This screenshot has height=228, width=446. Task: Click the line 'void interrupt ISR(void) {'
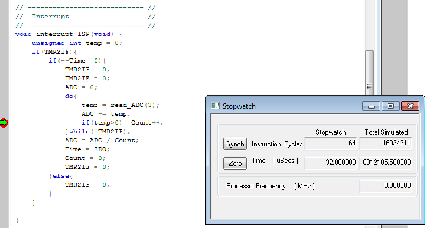click(x=69, y=34)
